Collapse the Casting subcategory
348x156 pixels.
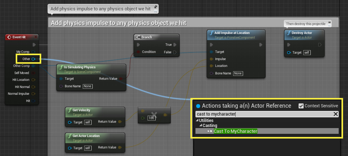coord(200,126)
